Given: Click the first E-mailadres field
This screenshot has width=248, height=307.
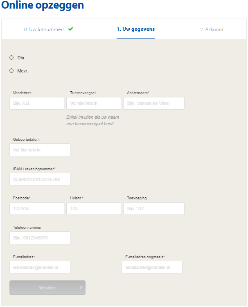Looking at the screenshot, I should click(x=40, y=267).
